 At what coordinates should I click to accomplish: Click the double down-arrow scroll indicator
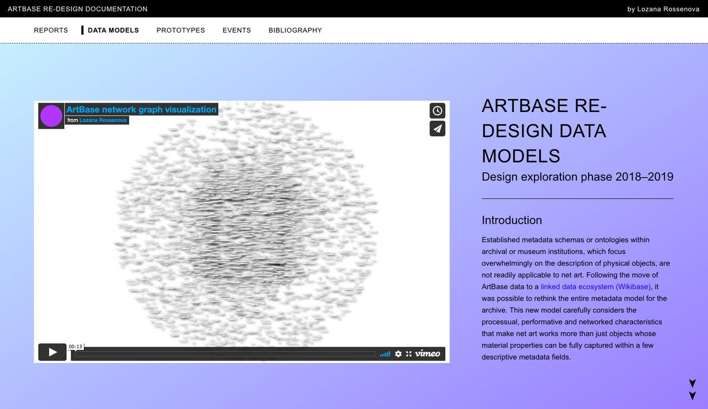point(692,390)
